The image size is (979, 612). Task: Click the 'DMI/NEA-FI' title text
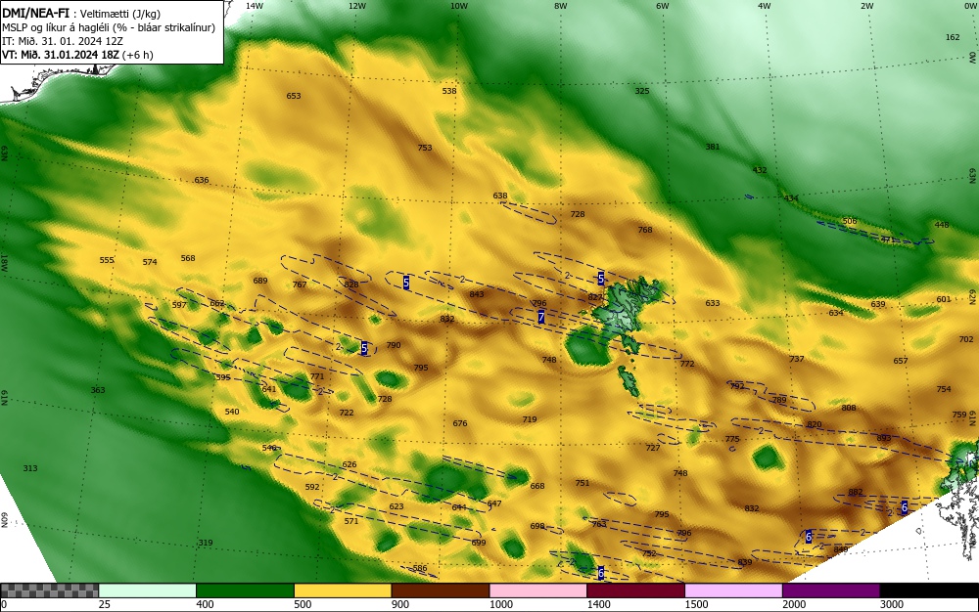click(x=36, y=15)
